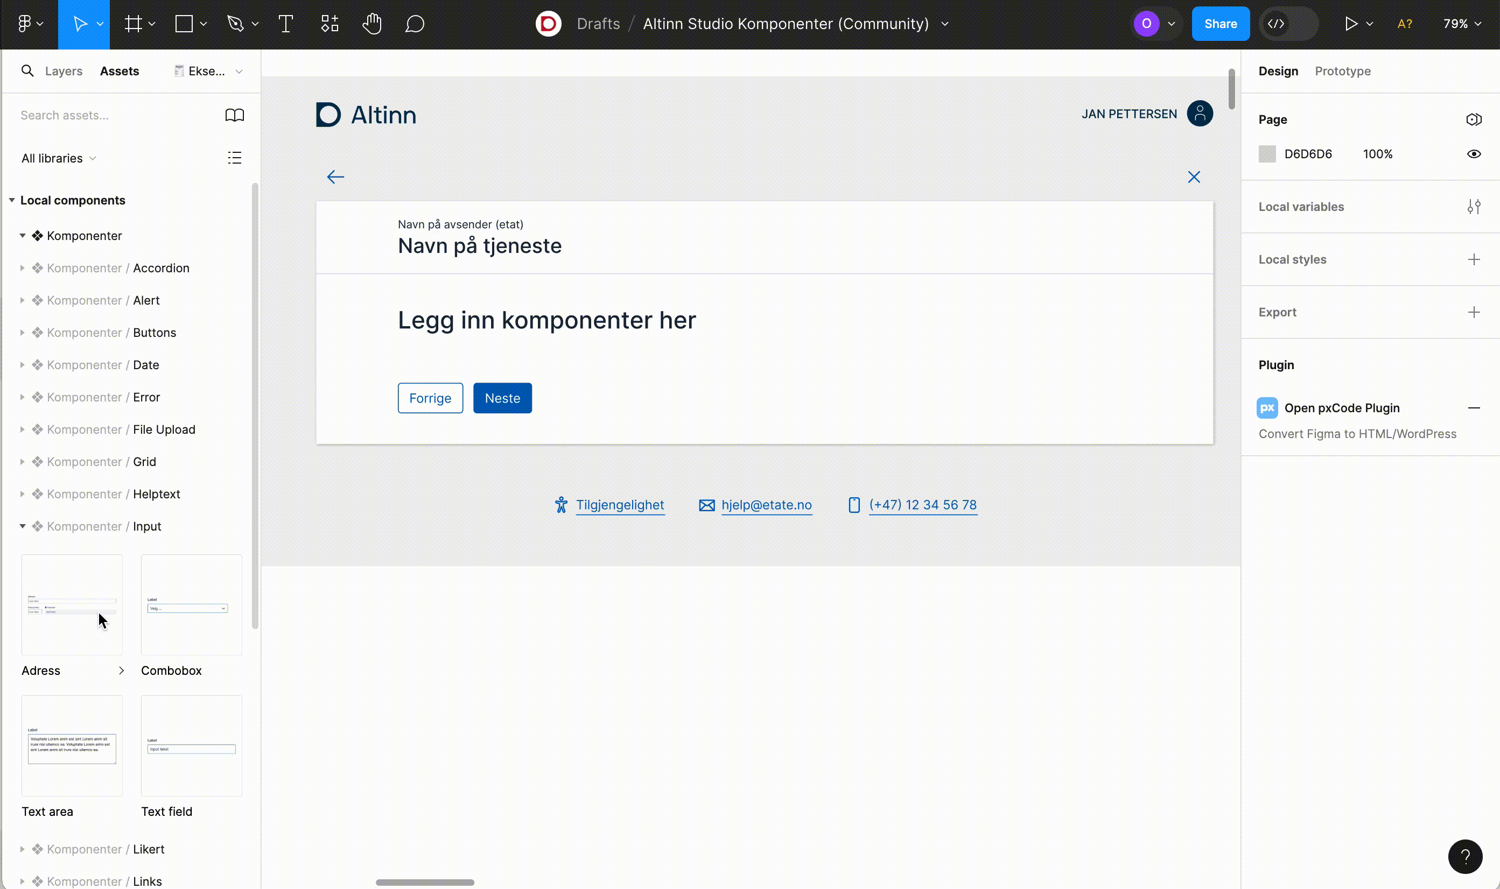Click the D6D6D6 page color swatch
The image size is (1500, 889).
(1267, 154)
